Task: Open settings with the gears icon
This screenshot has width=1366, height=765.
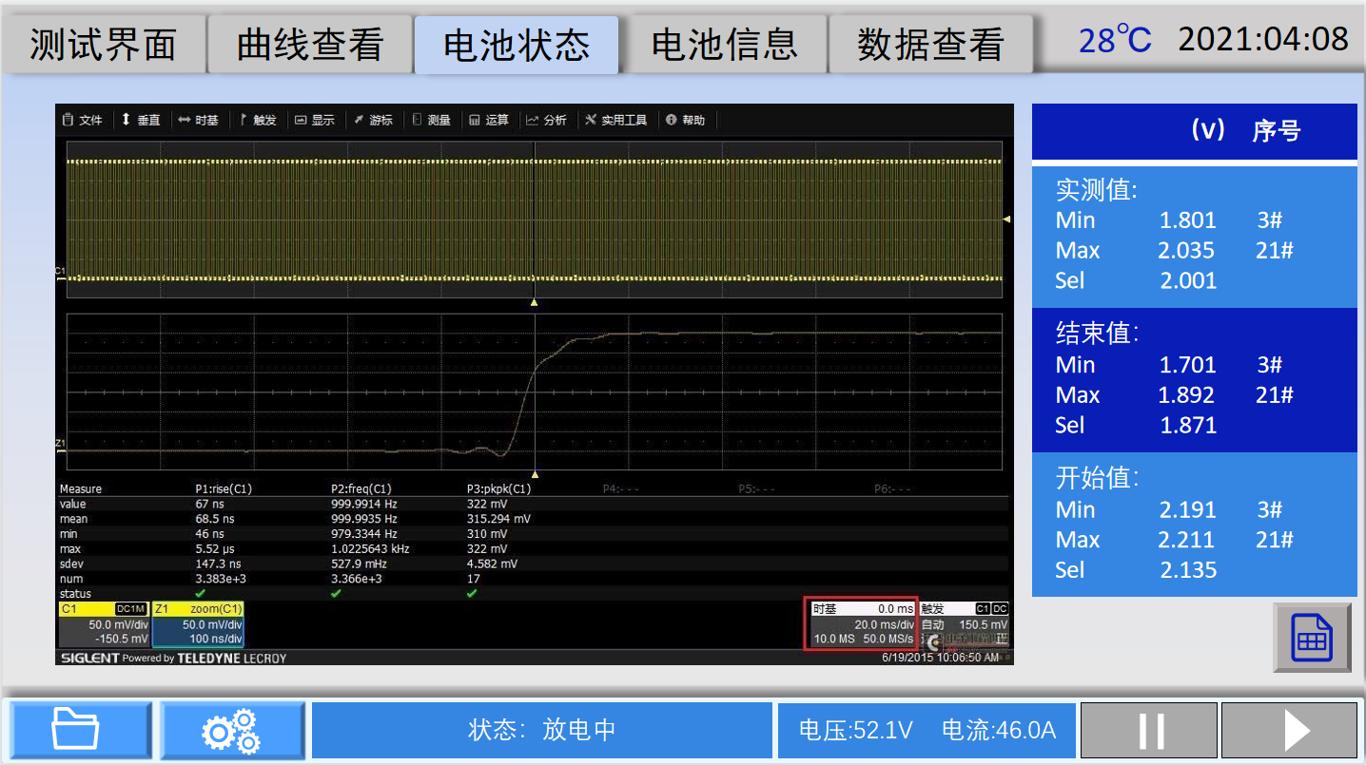Action: tap(231, 730)
